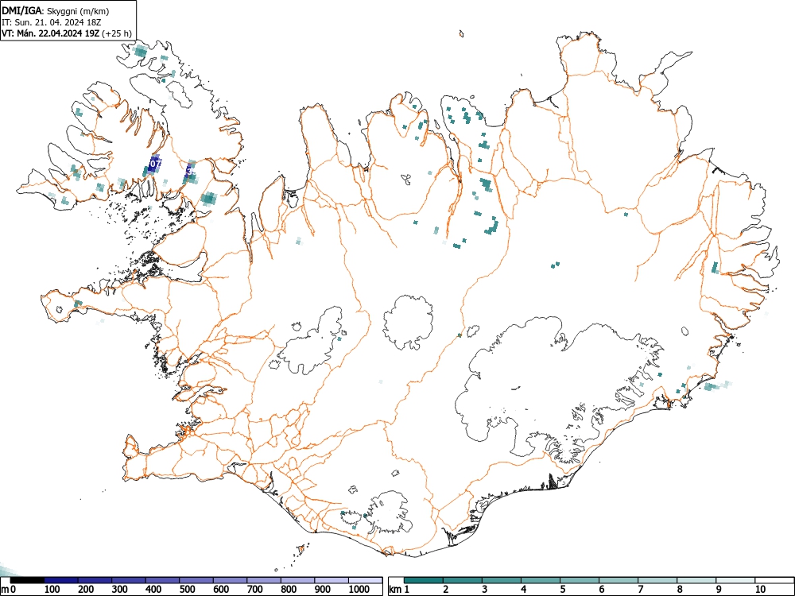Click the blue map cell labeled 3
The image size is (795, 596).
[x=188, y=172]
